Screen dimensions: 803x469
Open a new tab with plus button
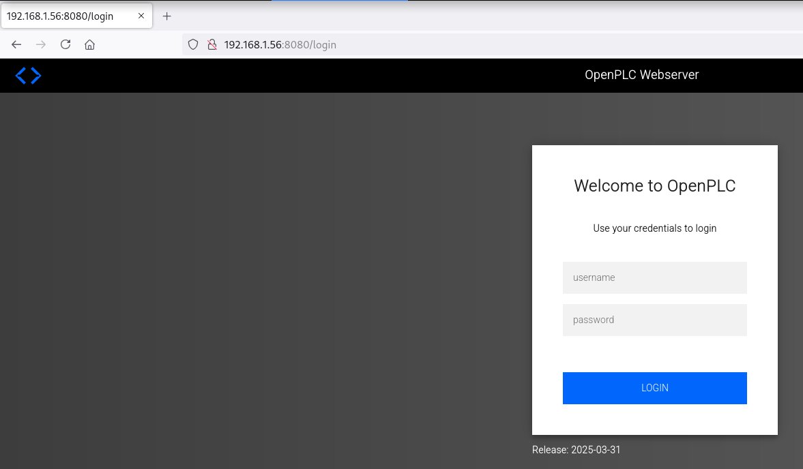(x=167, y=16)
